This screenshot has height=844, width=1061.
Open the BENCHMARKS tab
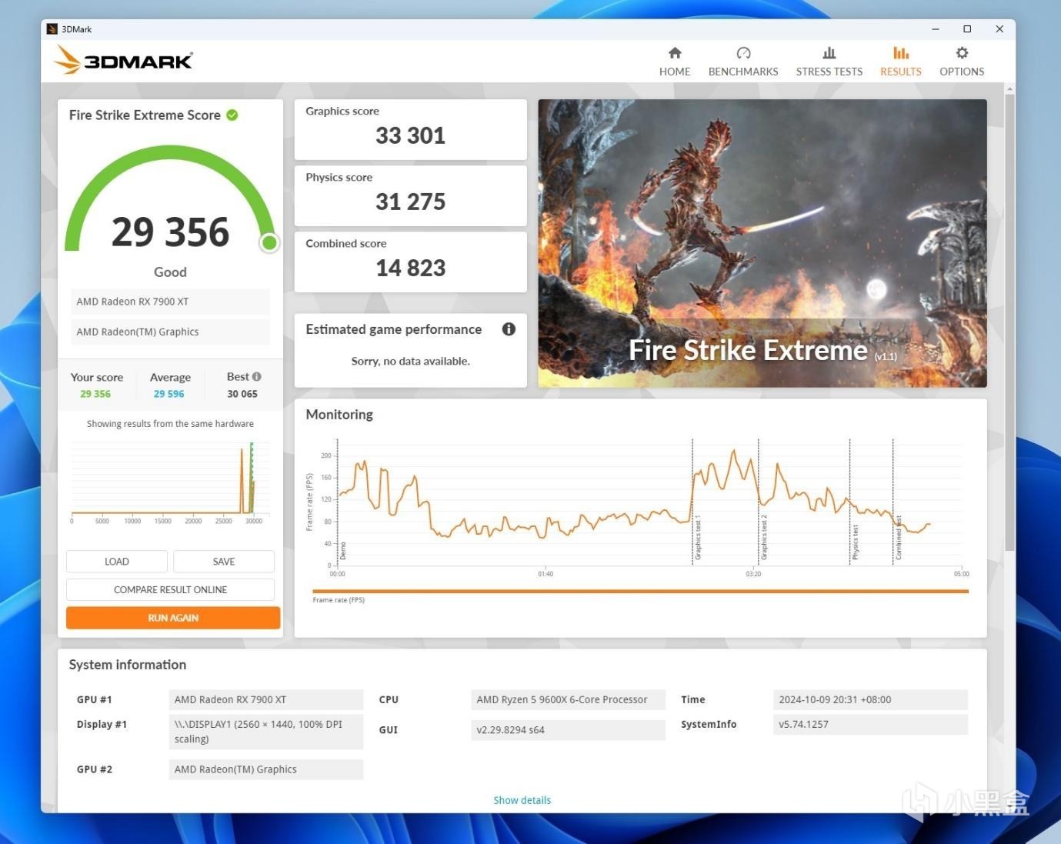coord(743,62)
